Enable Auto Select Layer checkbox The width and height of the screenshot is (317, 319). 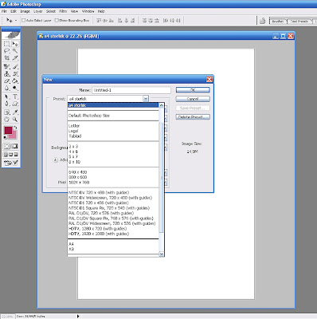(x=23, y=20)
